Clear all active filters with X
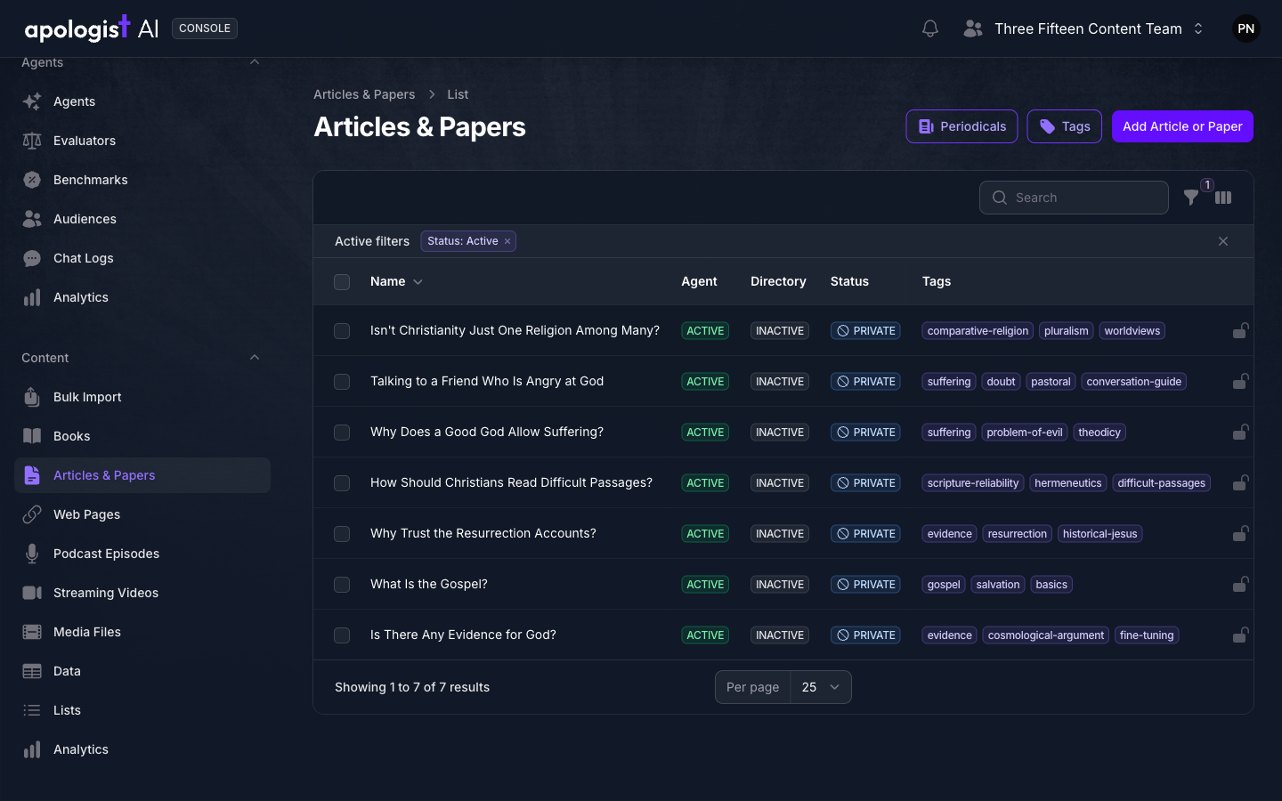The image size is (1282, 801). click(1223, 241)
